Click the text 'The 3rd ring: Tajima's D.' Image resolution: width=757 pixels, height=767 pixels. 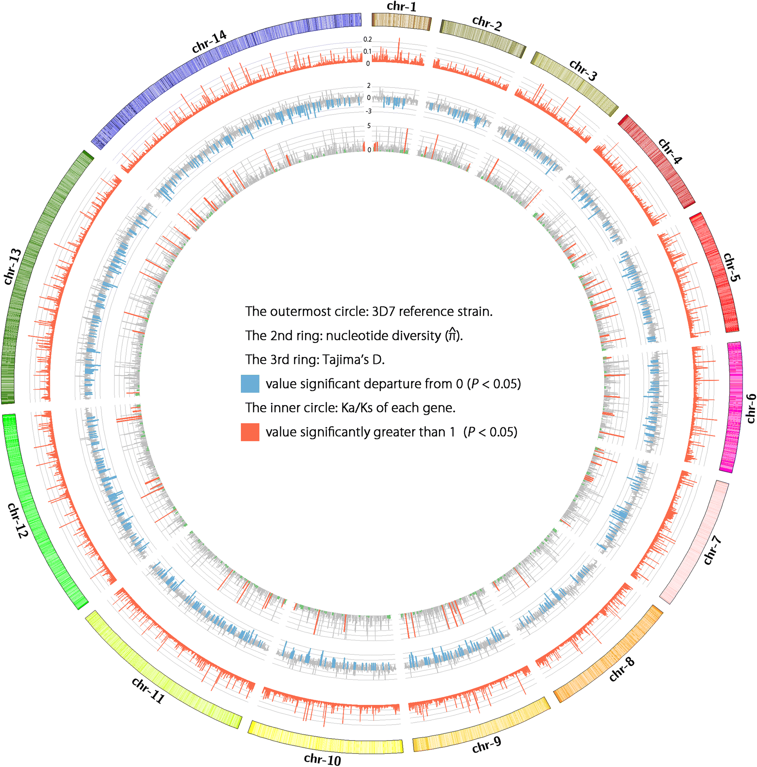(315, 360)
